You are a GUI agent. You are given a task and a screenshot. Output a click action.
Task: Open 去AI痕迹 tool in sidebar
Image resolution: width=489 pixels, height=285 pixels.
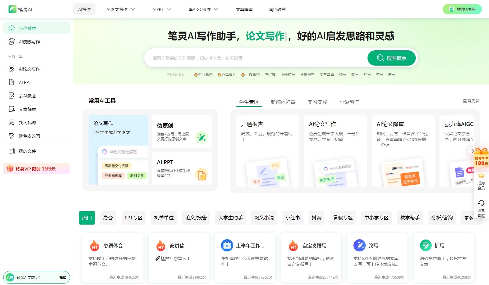12,96
